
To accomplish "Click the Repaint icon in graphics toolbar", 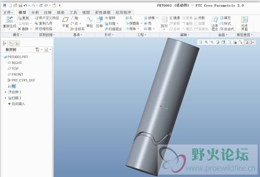I will point(217,42).
